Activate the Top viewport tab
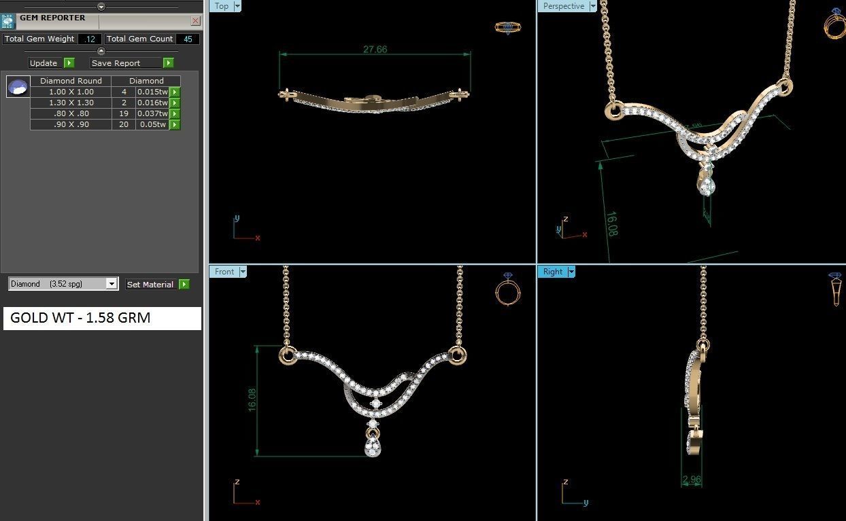This screenshot has height=521, width=846. 222,6
